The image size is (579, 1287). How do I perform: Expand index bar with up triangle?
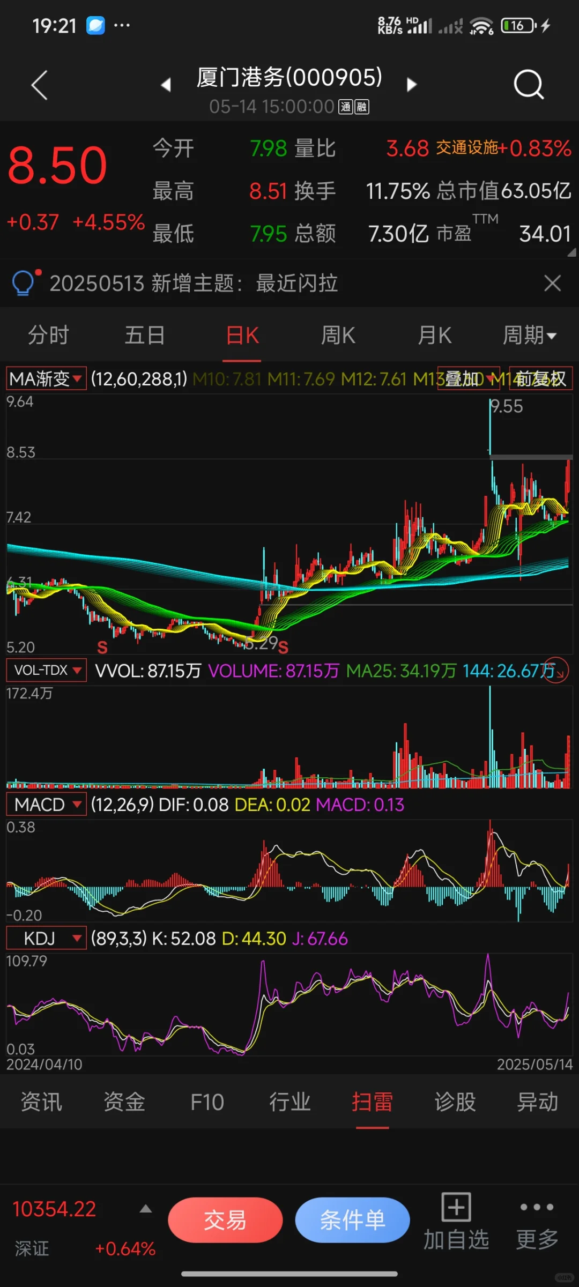pyautogui.click(x=146, y=1209)
